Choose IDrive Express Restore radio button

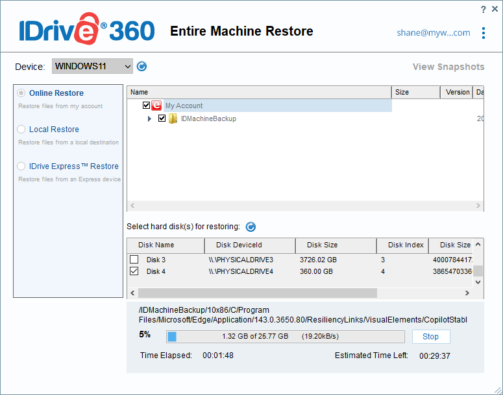[x=22, y=166]
